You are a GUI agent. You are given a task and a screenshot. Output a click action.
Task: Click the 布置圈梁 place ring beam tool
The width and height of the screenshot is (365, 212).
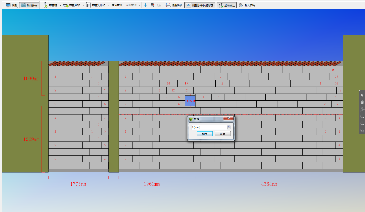pos(72,5)
